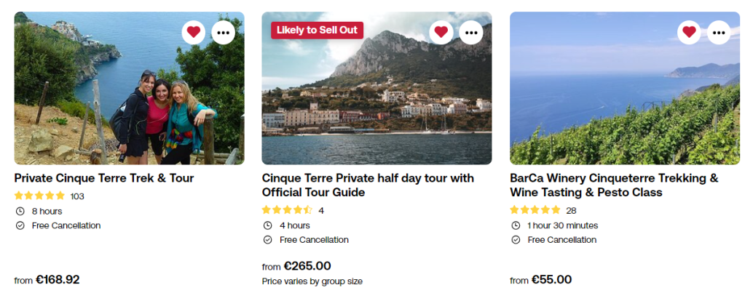Toggle heart on BarCa Winery card
The width and height of the screenshot is (745, 301).
[689, 32]
